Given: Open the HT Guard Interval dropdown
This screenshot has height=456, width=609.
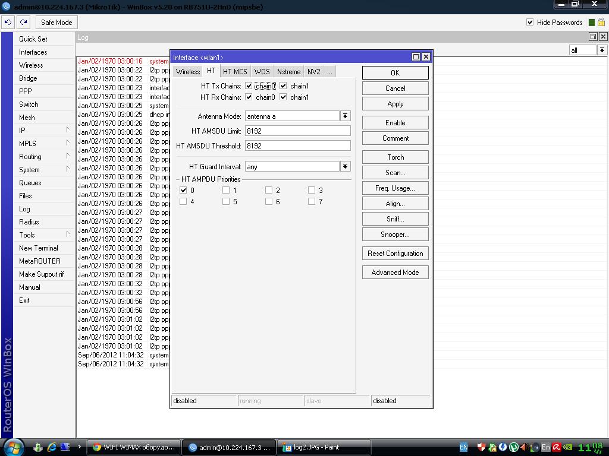Looking at the screenshot, I should pyautogui.click(x=346, y=166).
